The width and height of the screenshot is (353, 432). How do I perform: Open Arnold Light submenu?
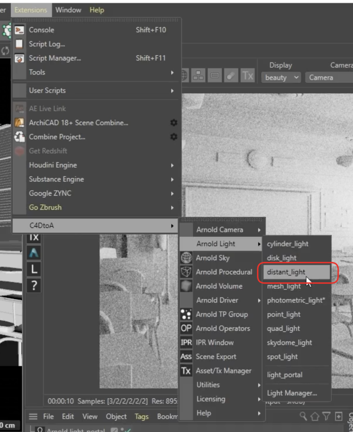coord(221,244)
